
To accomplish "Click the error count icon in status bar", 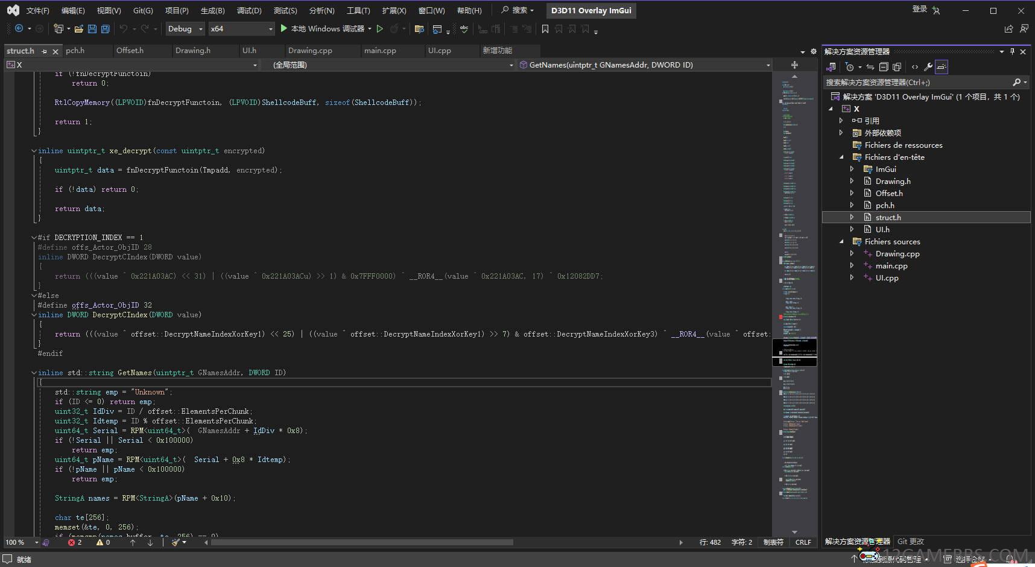I will coord(72,542).
